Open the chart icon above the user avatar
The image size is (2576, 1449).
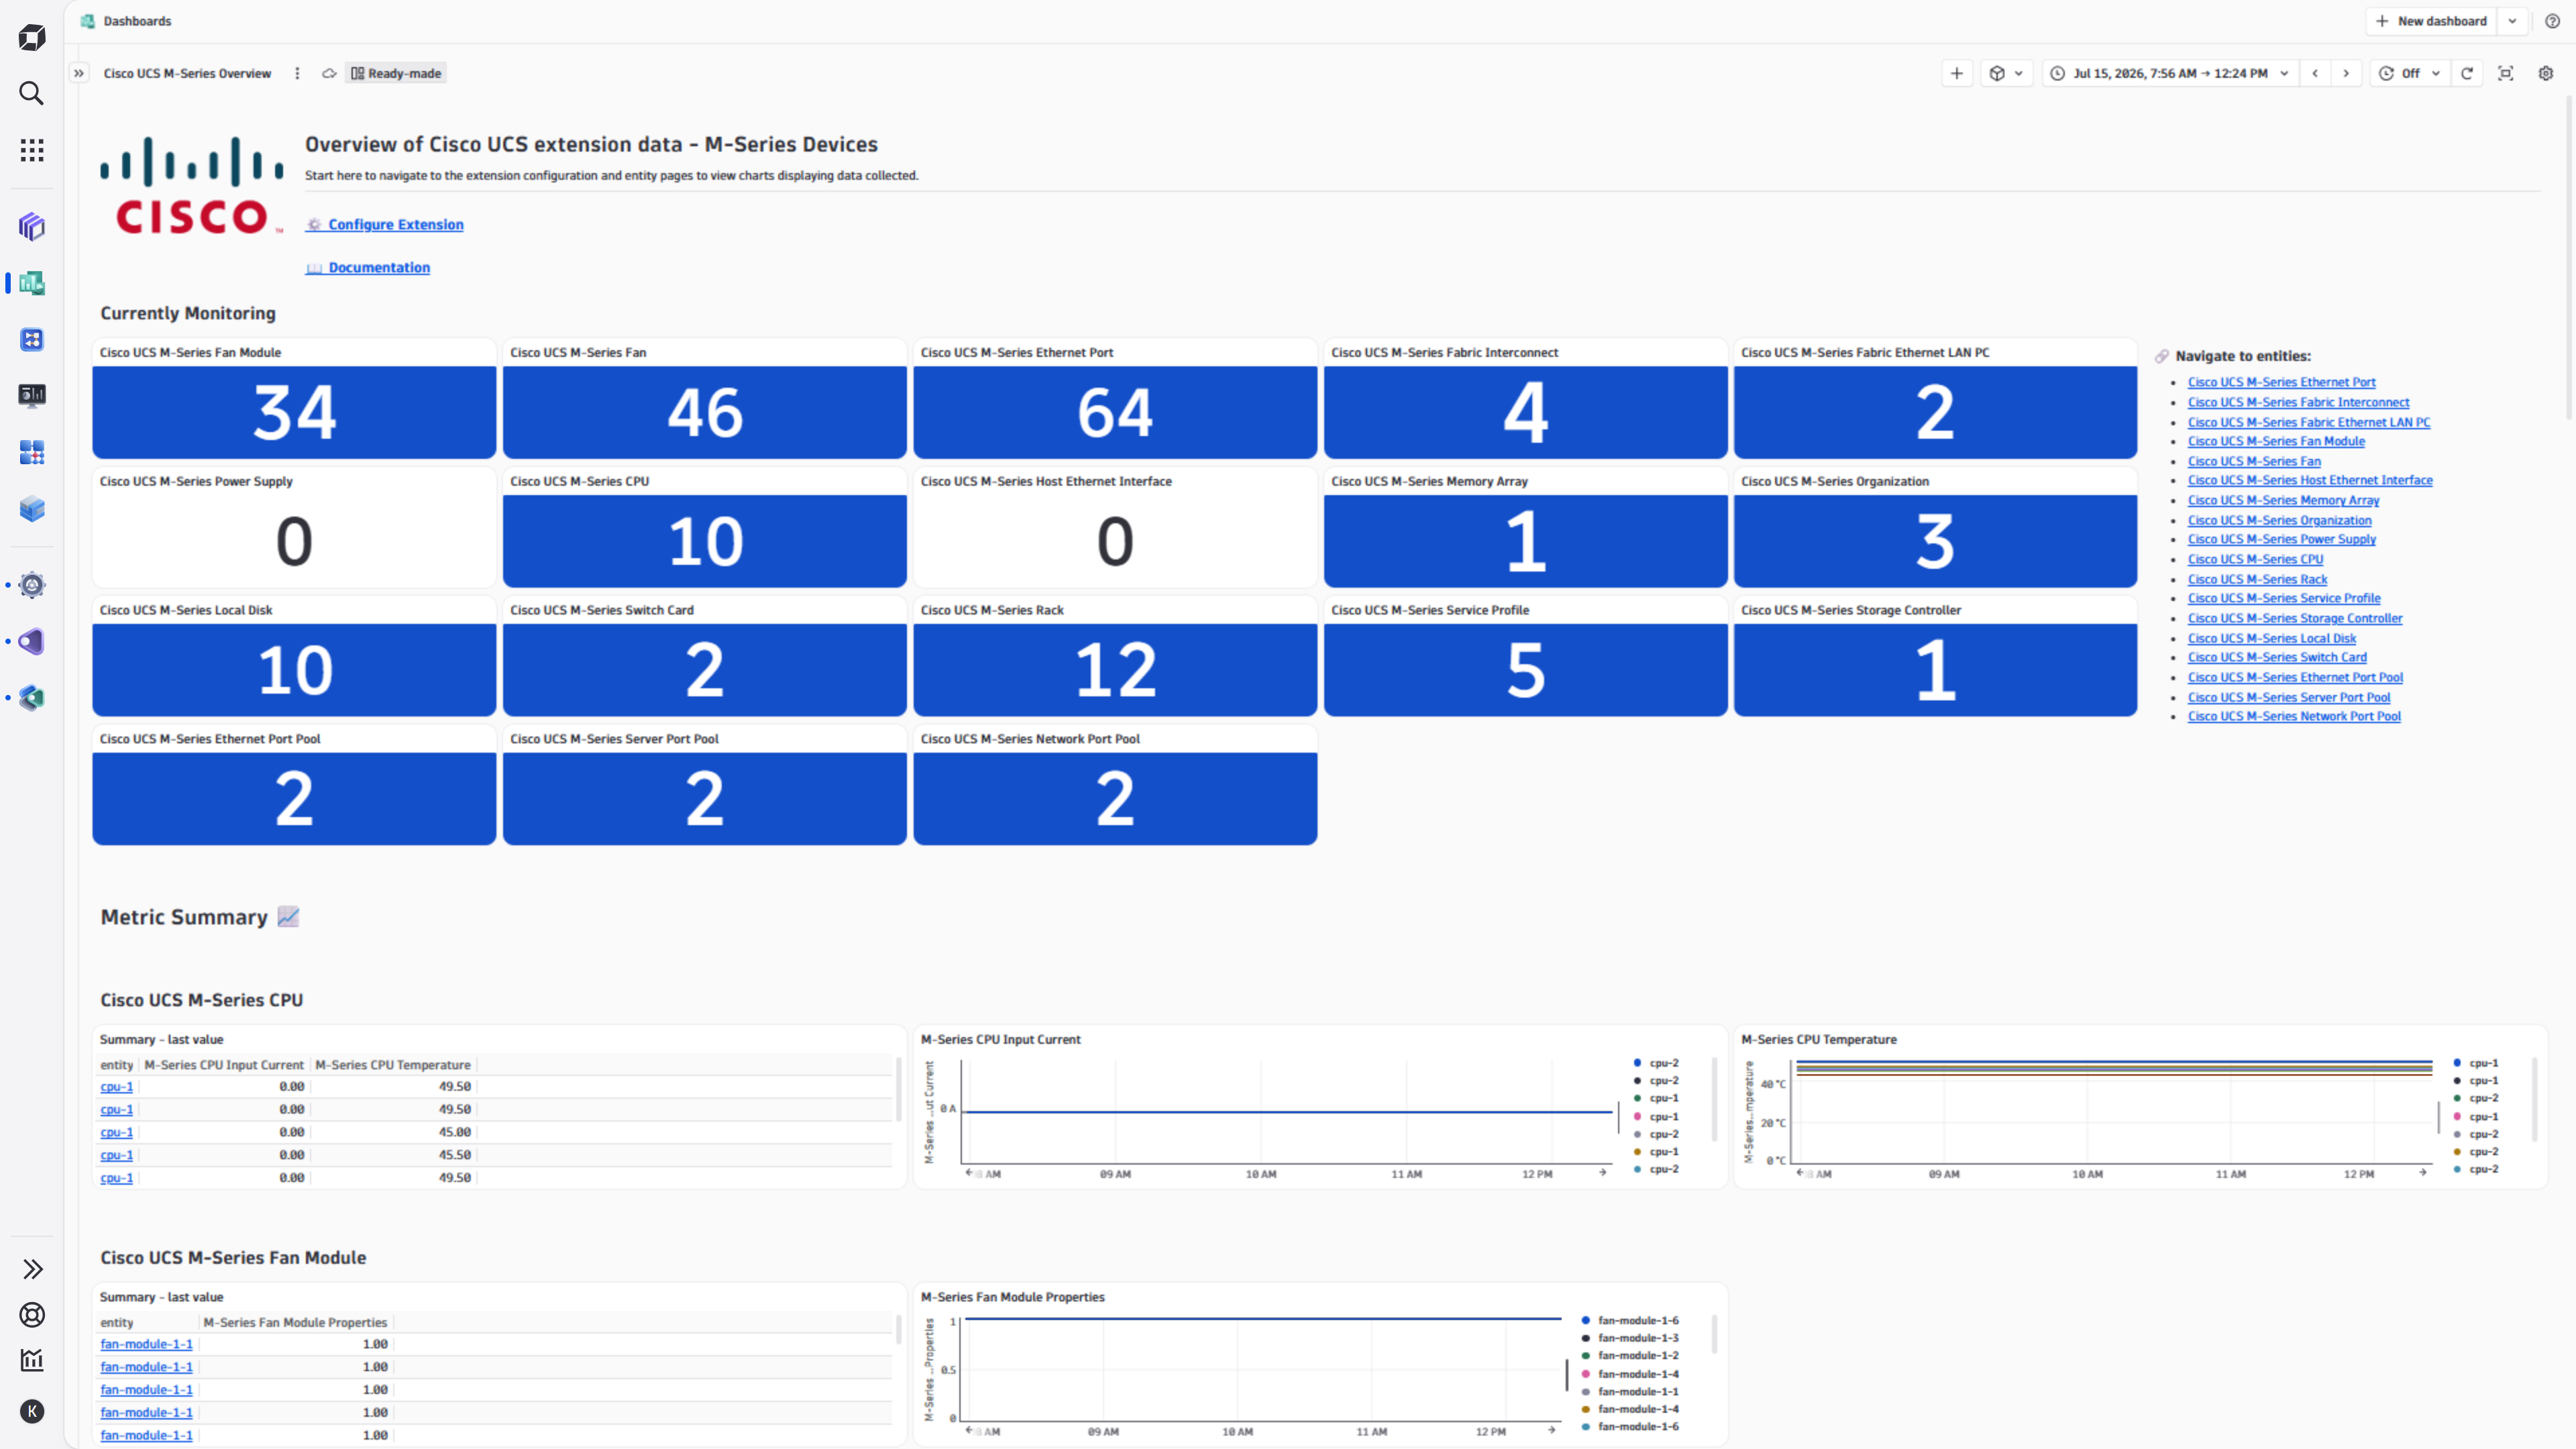point(32,1360)
